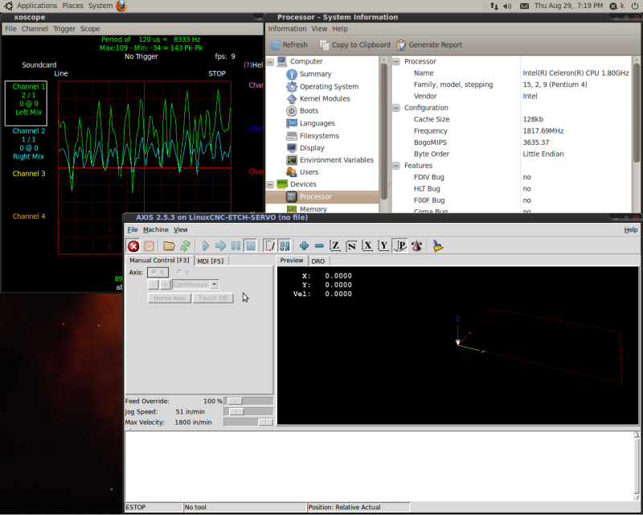Select Boots entry in the tree

[309, 111]
